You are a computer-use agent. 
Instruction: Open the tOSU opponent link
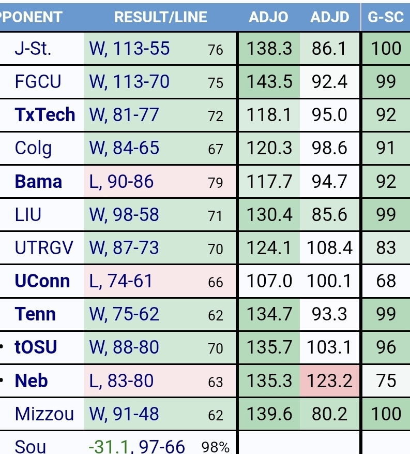pyautogui.click(x=36, y=347)
